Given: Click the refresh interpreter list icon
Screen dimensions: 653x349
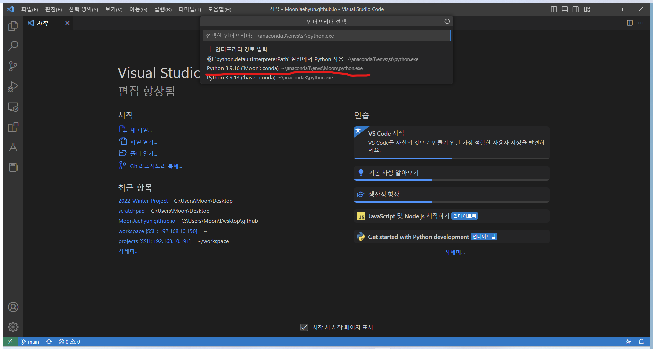Looking at the screenshot, I should 447,21.
